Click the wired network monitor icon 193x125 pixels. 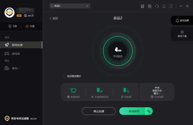pyautogui.click(x=73, y=90)
